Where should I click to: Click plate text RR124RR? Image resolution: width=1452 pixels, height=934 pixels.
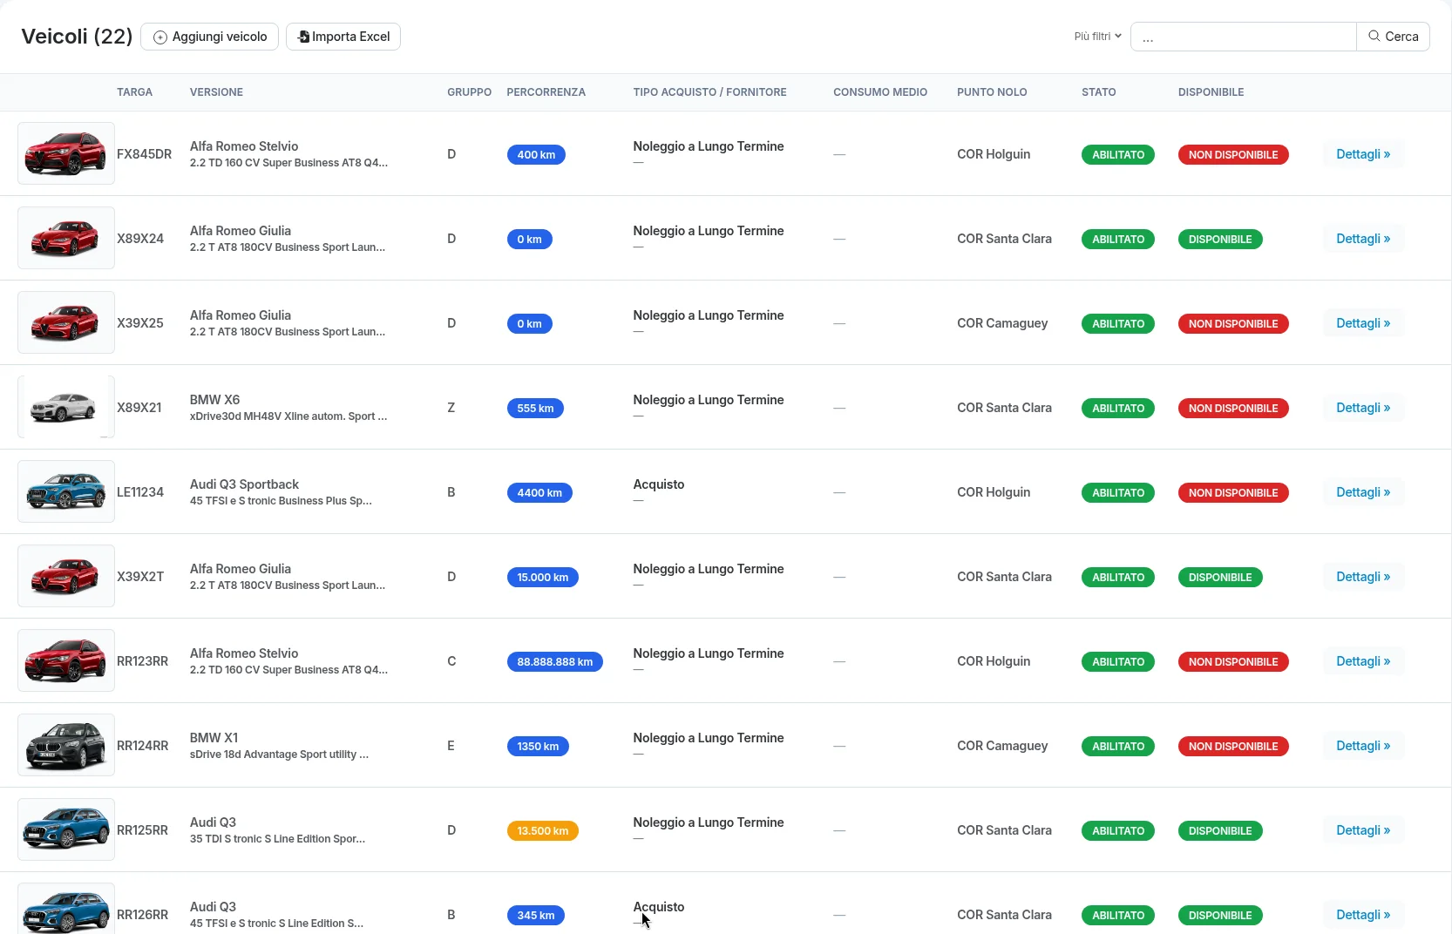(x=143, y=746)
